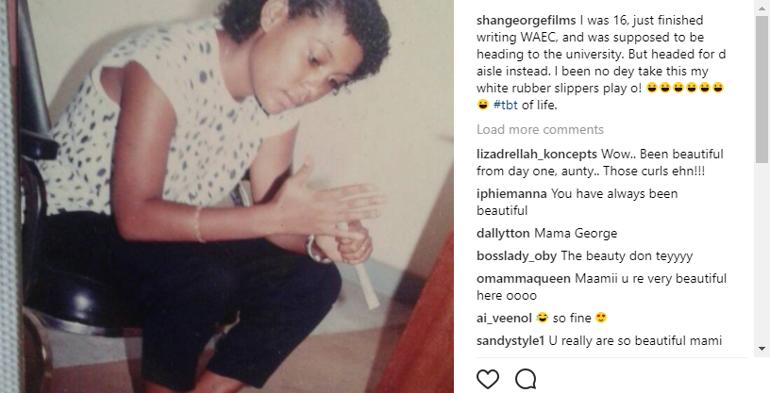
Task: Go to omammaqueen's profile
Action: 524,279
